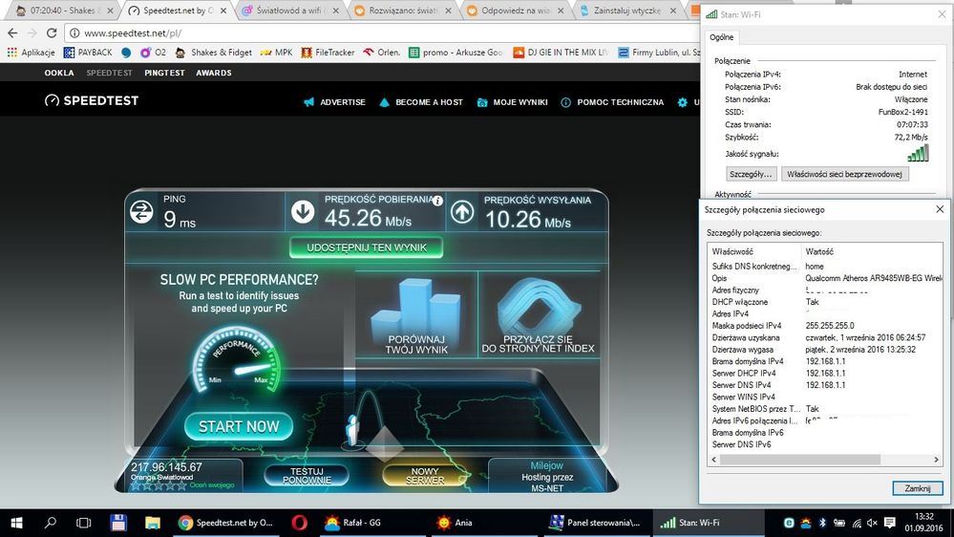Open the Orlen bookmark
954x537 pixels.
pyautogui.click(x=381, y=53)
